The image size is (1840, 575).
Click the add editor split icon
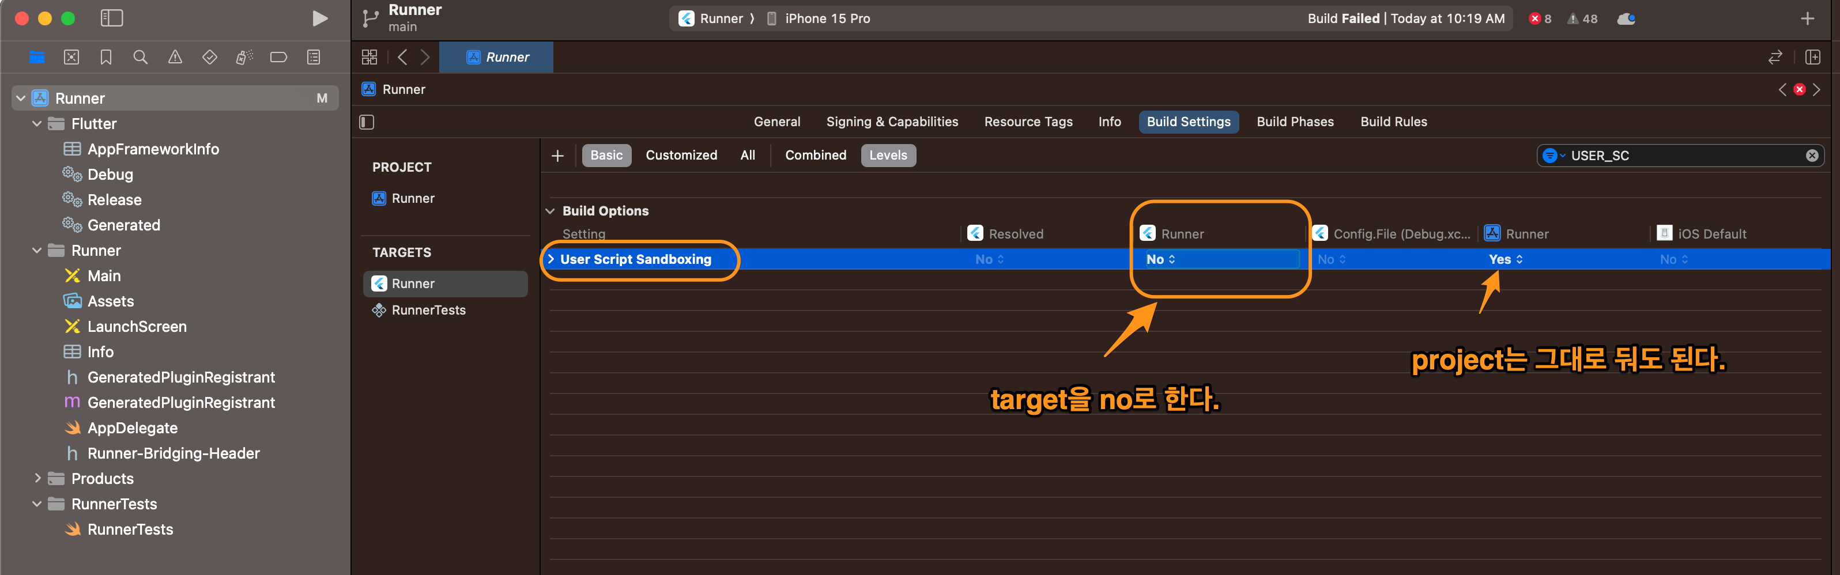click(1812, 57)
